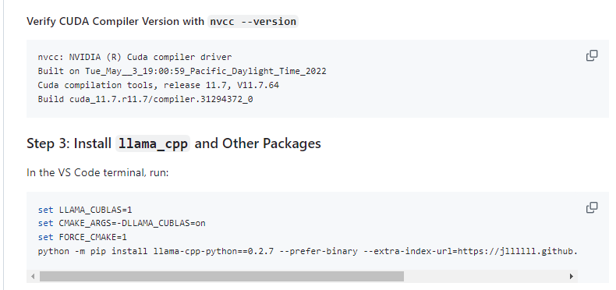Copy the llama-cpp-python install commands
This screenshot has height=290, width=616.
coord(592,207)
